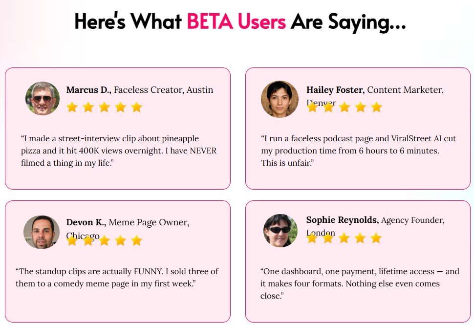This screenshot has height=325, width=474.
Task: Click Marcus D.'s profile photo
Action: [x=43, y=98]
